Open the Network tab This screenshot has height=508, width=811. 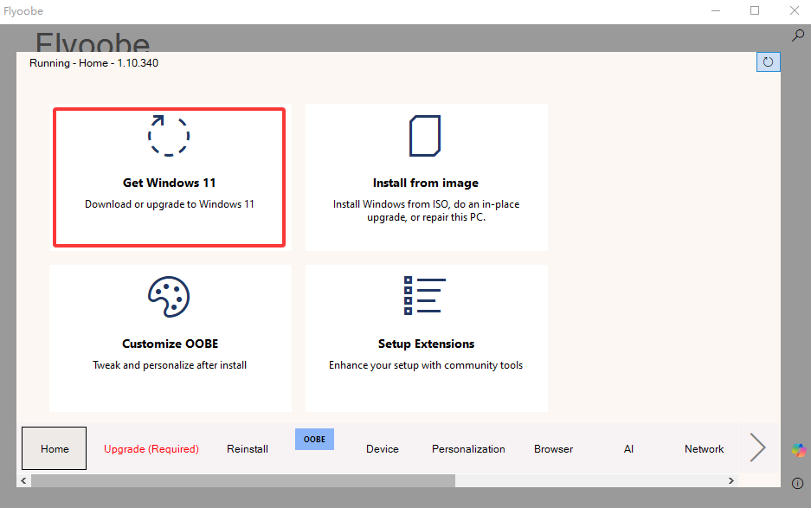click(704, 449)
